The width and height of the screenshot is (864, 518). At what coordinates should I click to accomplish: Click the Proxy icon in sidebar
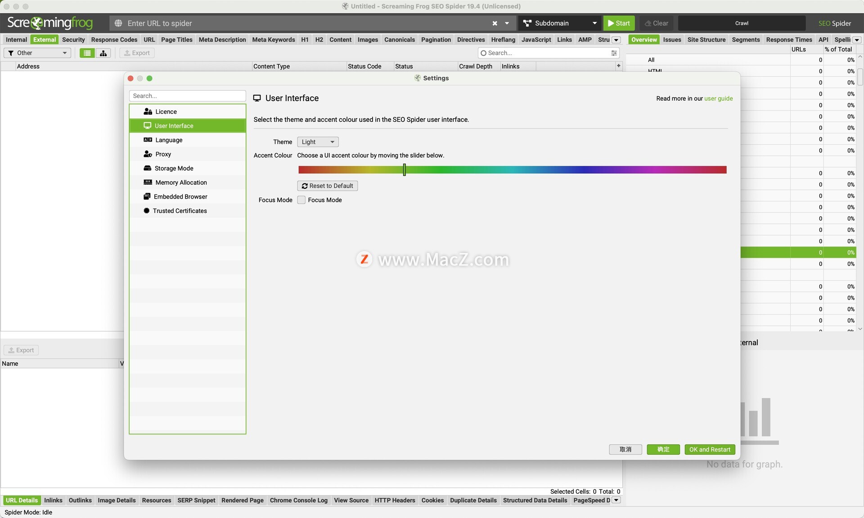pos(148,154)
